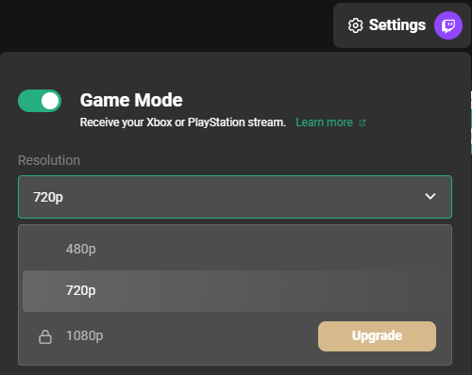Click the white knob of Game Mode switch
This screenshot has height=375, width=472.
(x=50, y=101)
